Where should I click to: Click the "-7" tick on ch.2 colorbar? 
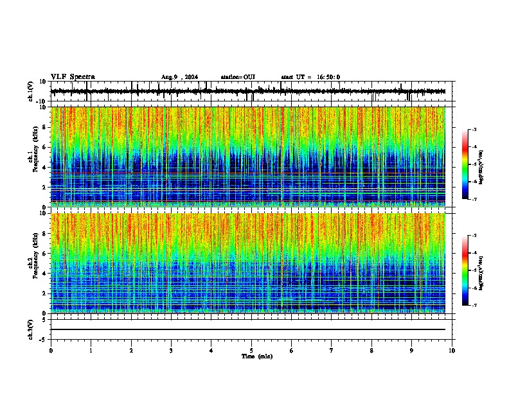pos(474,305)
